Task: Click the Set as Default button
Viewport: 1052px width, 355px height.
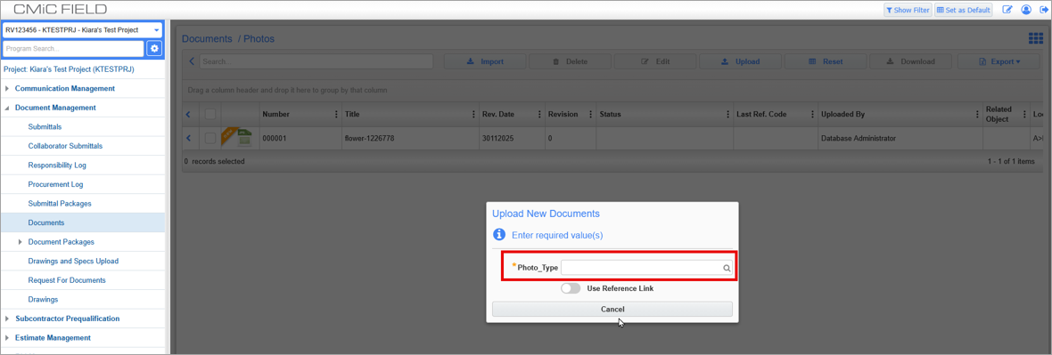Action: click(x=963, y=10)
